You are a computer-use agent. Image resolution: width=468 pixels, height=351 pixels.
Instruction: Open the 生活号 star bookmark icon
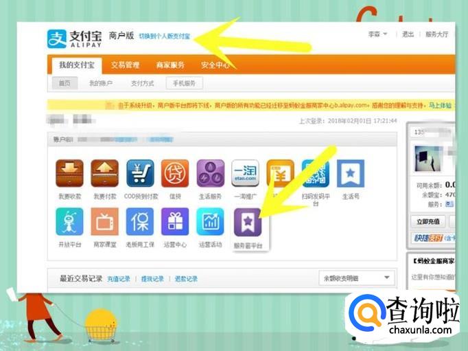click(x=351, y=173)
